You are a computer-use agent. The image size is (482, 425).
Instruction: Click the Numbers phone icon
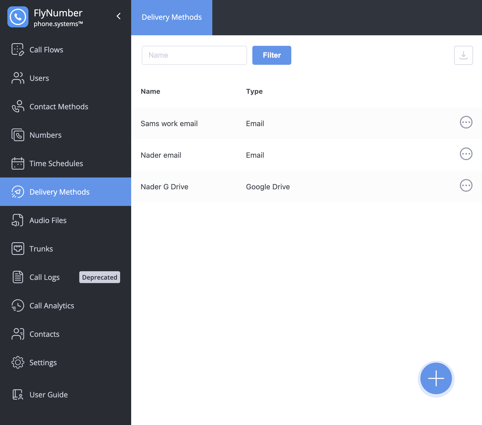tap(18, 135)
